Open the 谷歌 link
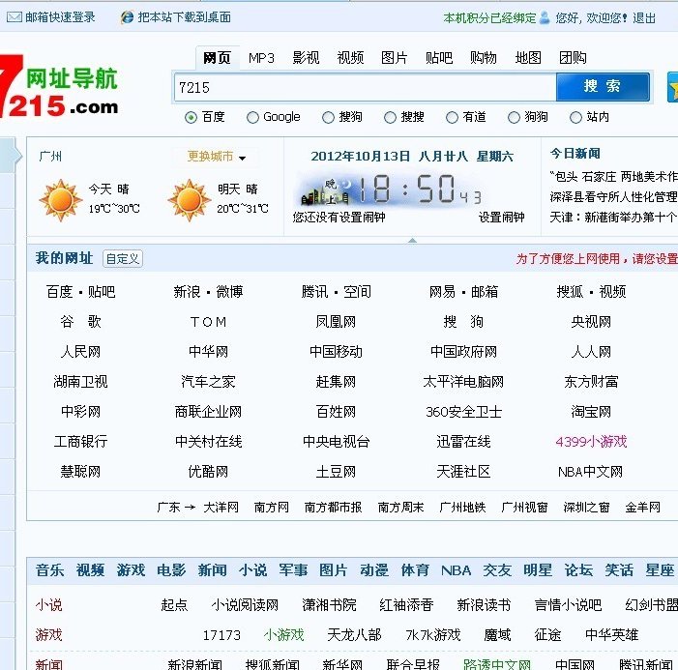 coord(80,322)
